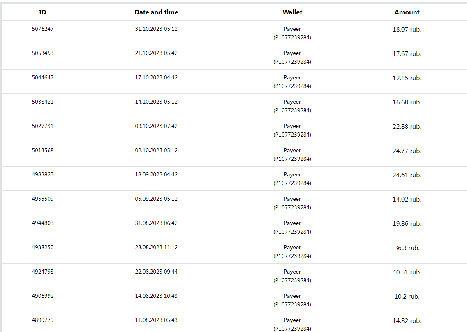Click transaction ID 5038421
The width and height of the screenshot is (467, 332).
42,102
